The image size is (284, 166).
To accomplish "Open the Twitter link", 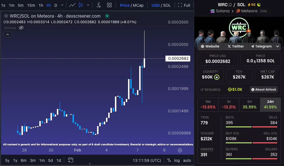I will 236,46.
